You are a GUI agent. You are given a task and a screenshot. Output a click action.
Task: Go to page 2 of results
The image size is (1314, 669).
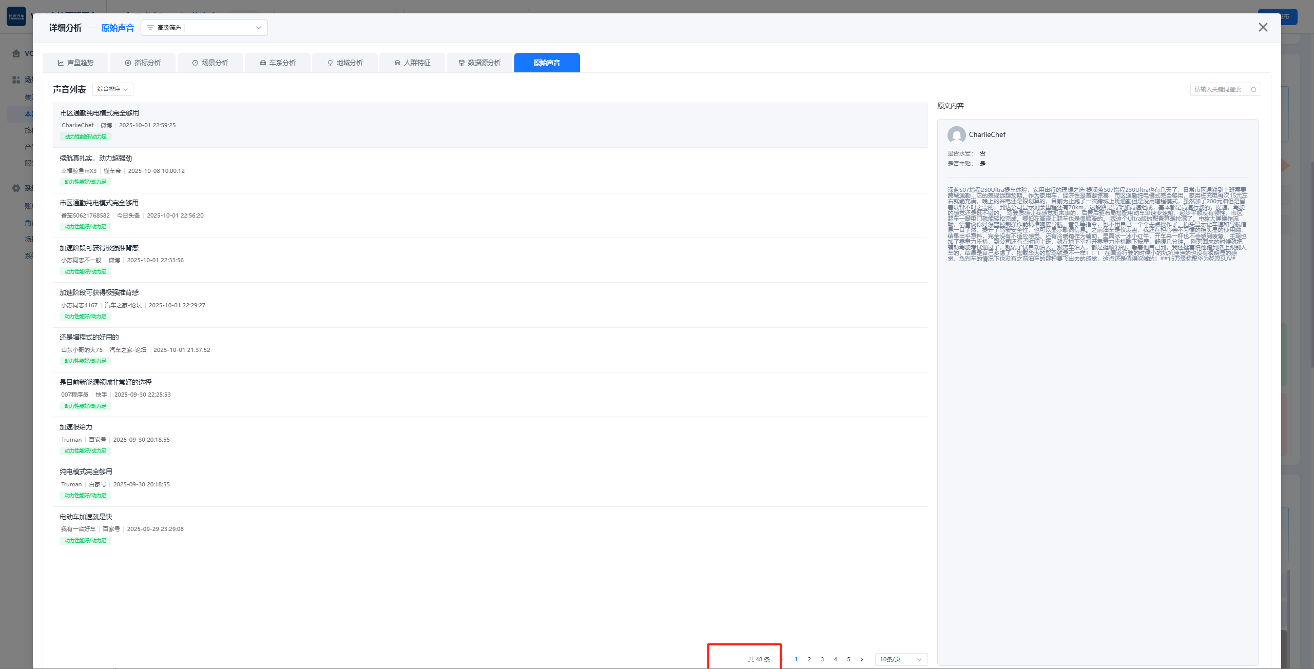pyautogui.click(x=809, y=659)
